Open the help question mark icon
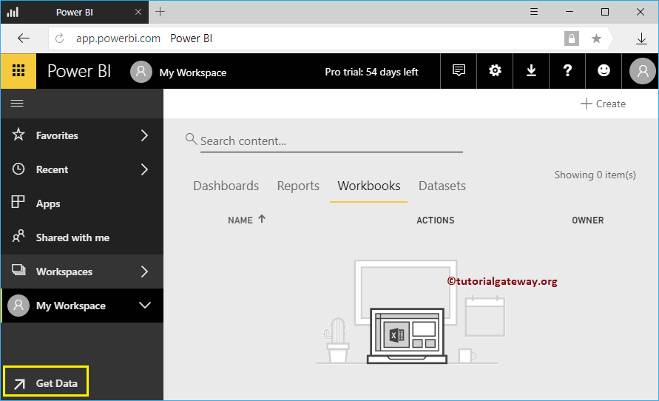Viewport: 659px width, 401px height. pyautogui.click(x=567, y=70)
